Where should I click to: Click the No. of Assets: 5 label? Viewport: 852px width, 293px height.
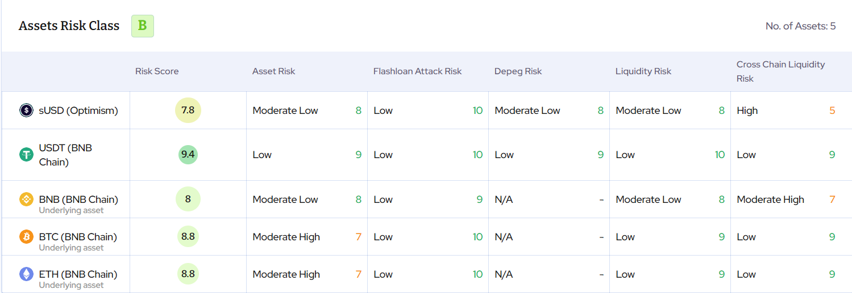coord(801,26)
